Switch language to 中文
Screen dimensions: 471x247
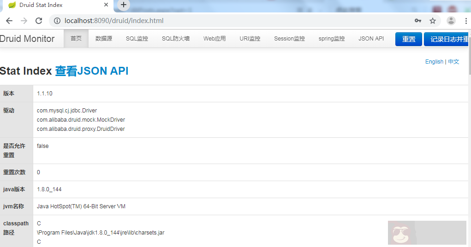click(x=453, y=62)
